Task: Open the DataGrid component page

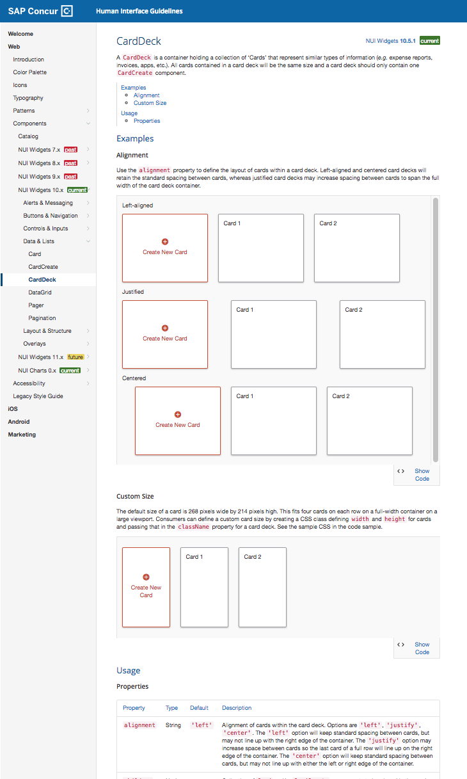Action: coord(40,293)
